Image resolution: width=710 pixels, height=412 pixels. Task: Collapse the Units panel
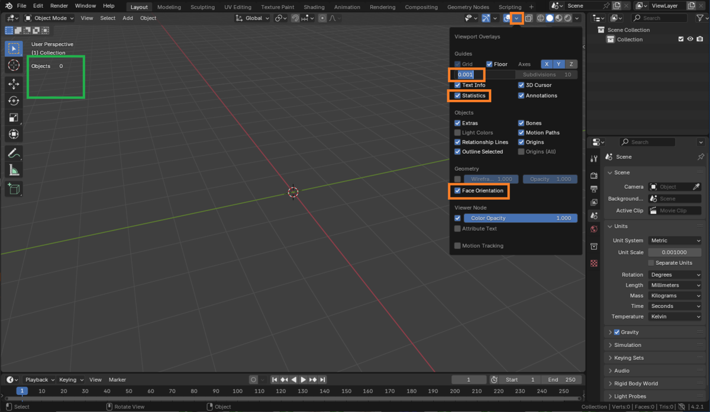pyautogui.click(x=610, y=226)
